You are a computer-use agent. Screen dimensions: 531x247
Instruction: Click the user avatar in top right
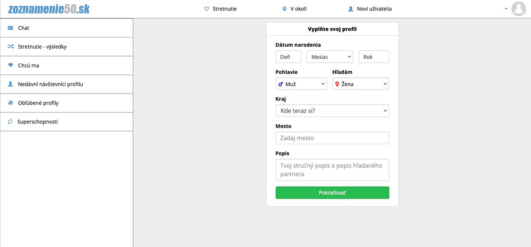tap(518, 9)
